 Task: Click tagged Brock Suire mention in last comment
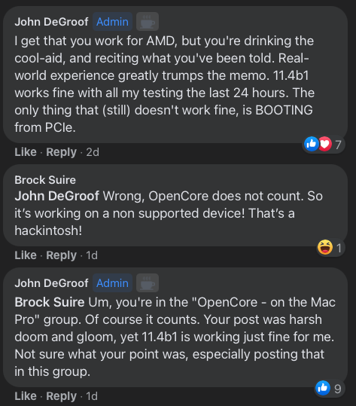click(x=50, y=302)
